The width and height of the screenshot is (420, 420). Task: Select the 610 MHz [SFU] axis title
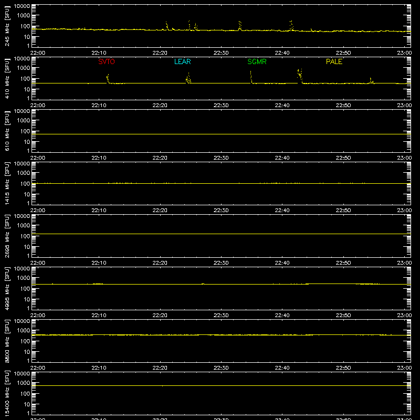point(7,131)
